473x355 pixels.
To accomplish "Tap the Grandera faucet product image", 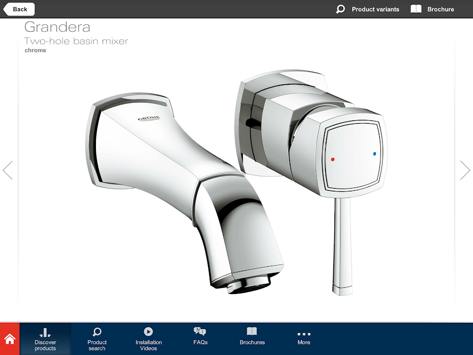I will [237, 182].
